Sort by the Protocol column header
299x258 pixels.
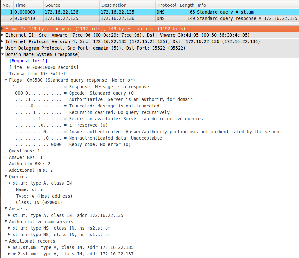(167, 5)
